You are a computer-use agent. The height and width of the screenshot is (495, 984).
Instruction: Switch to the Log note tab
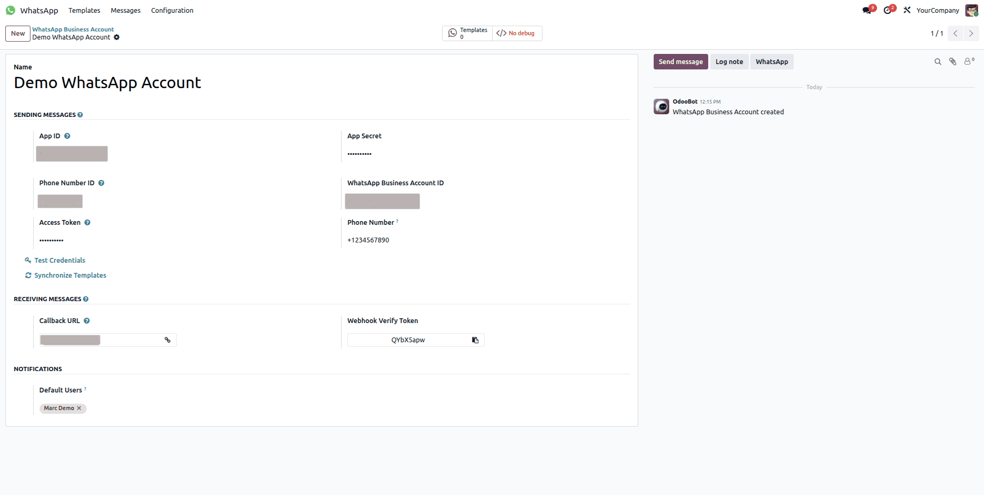coord(729,62)
